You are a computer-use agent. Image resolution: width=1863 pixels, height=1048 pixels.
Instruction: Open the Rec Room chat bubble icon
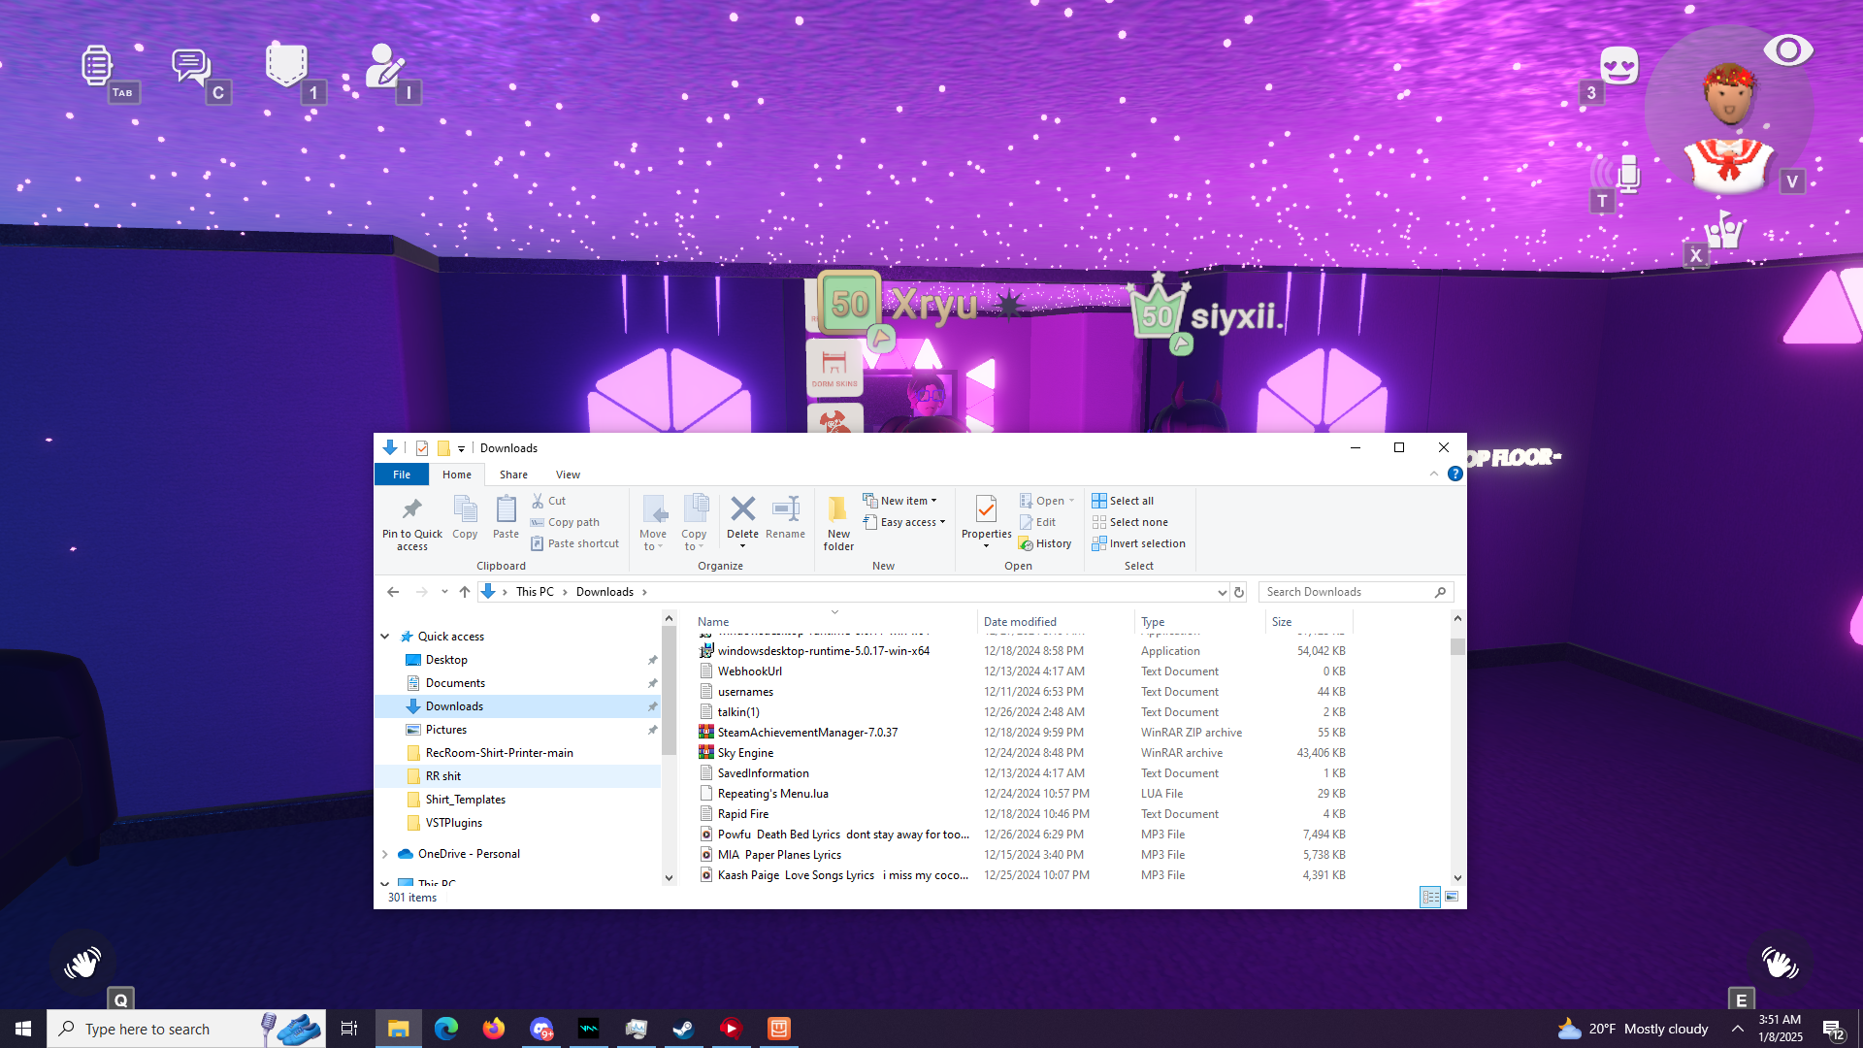pos(191,66)
